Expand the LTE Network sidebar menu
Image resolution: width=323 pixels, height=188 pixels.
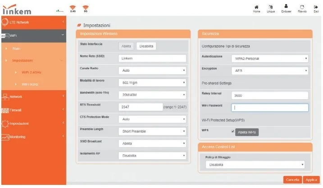[34, 22]
